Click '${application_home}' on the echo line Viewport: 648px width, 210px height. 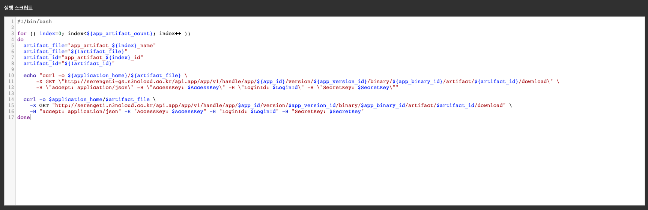pyautogui.click(x=98, y=76)
